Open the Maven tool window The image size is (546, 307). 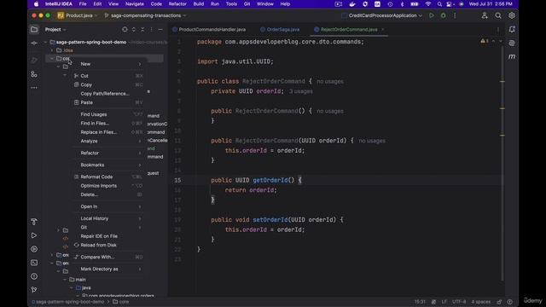(512, 56)
